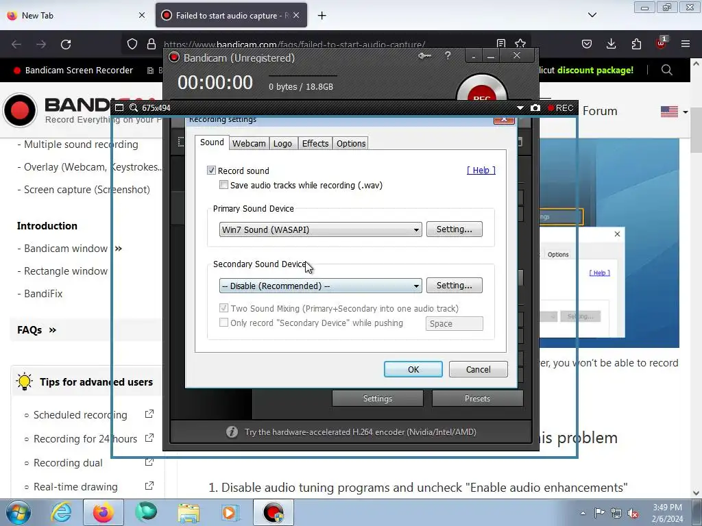Open Bandicam help question mark icon
The image size is (702, 526).
448,56
